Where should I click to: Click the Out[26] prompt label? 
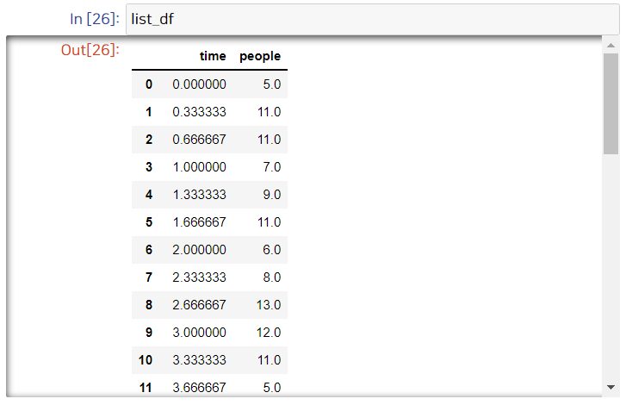(90, 50)
